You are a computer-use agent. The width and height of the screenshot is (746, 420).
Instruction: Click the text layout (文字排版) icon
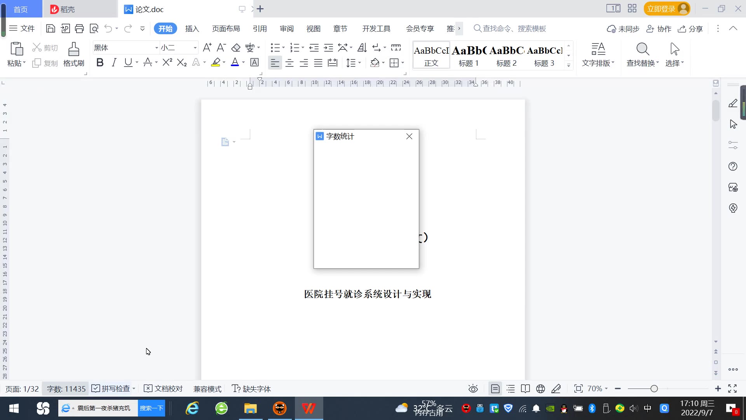point(598,49)
